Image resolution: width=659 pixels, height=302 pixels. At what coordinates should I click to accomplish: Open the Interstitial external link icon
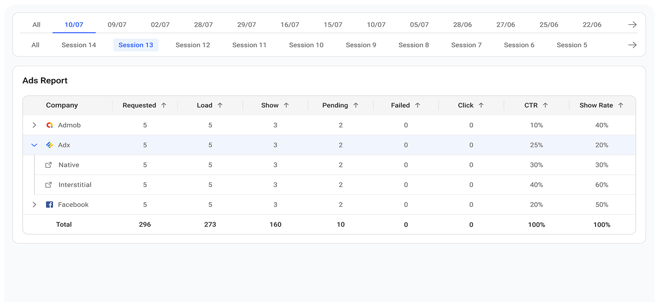click(48, 185)
